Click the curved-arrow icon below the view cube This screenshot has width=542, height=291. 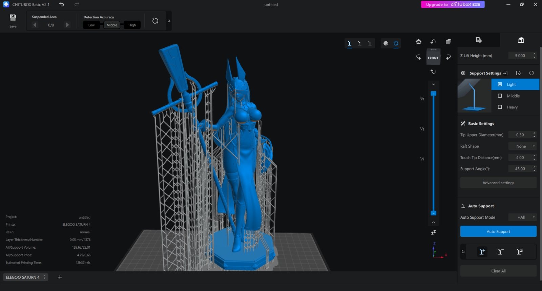(433, 71)
